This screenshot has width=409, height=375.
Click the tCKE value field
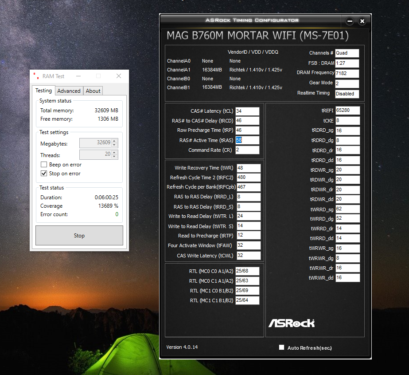tap(347, 120)
